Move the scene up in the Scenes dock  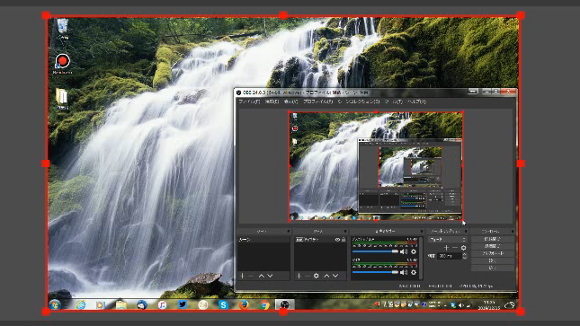point(262,276)
